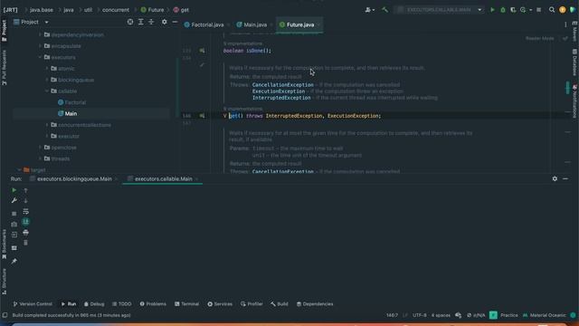579x326 pixels.
Task: Open the Profiler tool window
Action: pos(252,304)
